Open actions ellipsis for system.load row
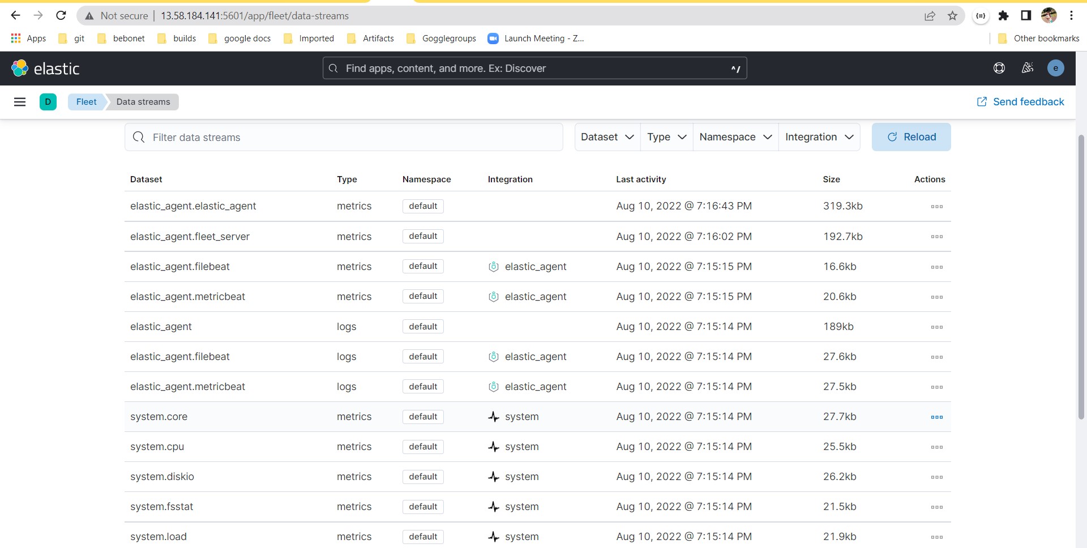Viewport: 1087px width, 548px height. pyautogui.click(x=938, y=537)
